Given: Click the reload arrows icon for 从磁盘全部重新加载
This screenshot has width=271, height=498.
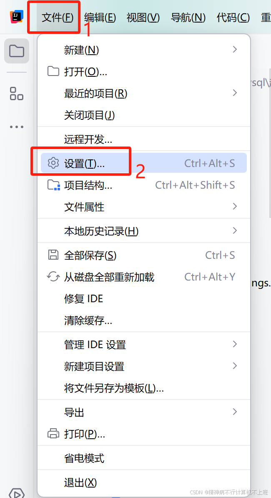Looking at the screenshot, I should 53,277.
